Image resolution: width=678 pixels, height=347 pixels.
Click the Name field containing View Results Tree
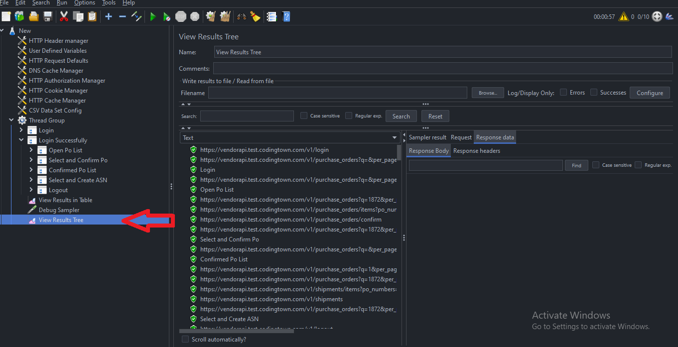tap(443, 52)
